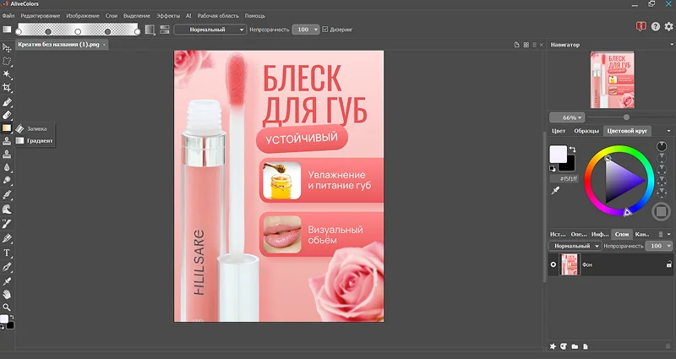Expand the color panel options arrow
Screen dimensions: 676x359
(x=668, y=131)
